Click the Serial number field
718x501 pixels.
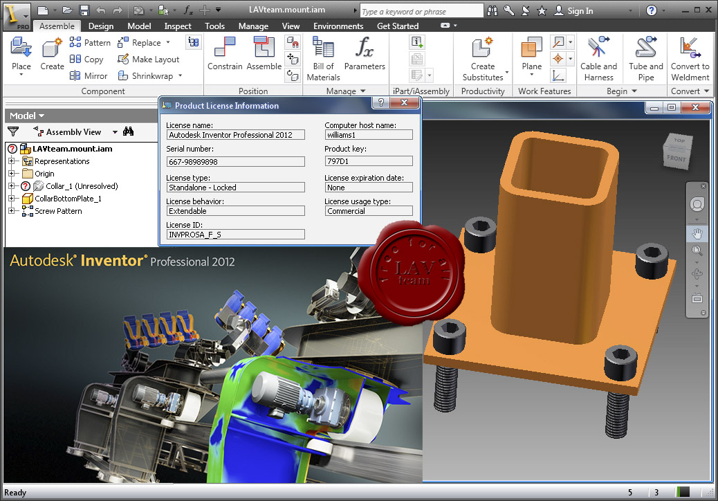point(236,162)
